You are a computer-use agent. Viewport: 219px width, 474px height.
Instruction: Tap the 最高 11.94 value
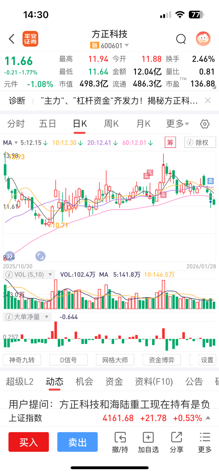point(98,59)
